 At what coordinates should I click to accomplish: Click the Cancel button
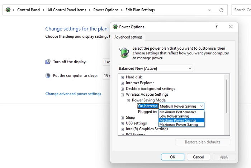coord(198,157)
